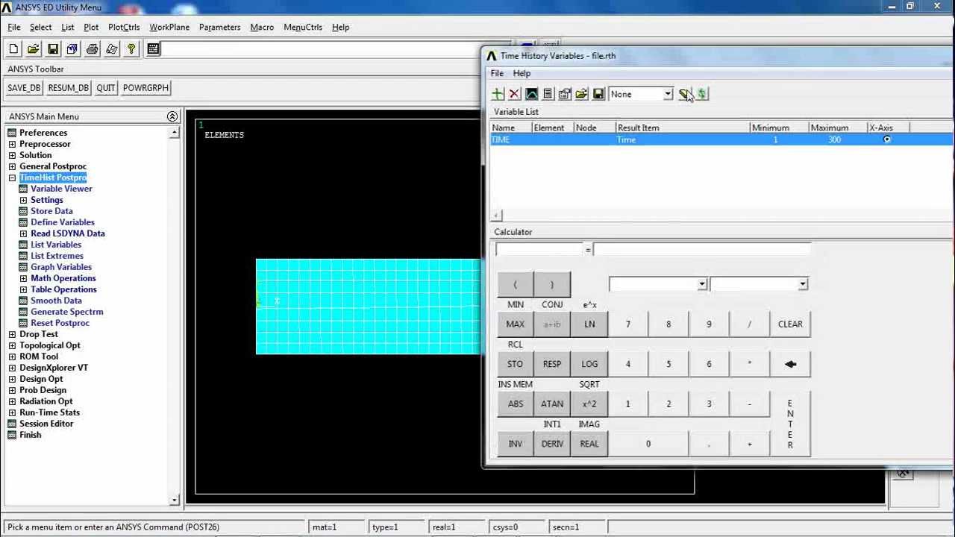Click the clear time-history data icon

pos(684,94)
